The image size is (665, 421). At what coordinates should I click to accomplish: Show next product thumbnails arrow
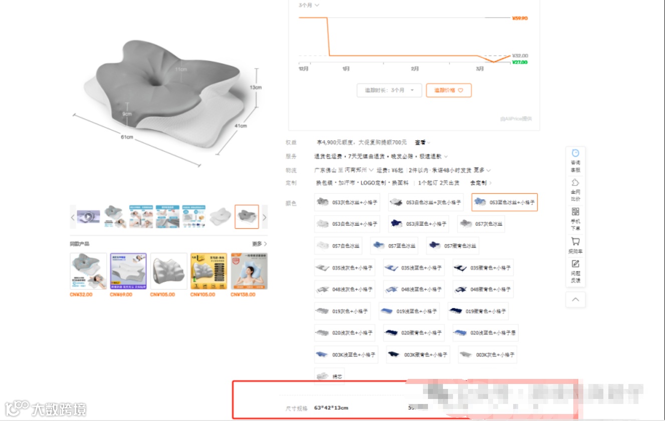[x=265, y=217]
